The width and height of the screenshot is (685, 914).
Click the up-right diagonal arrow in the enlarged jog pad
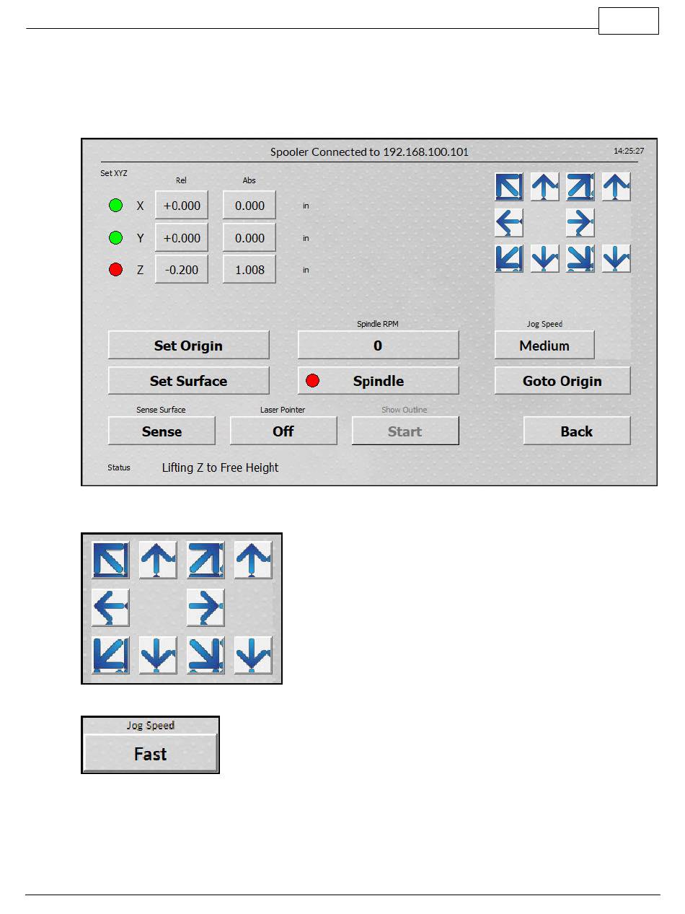pos(205,560)
